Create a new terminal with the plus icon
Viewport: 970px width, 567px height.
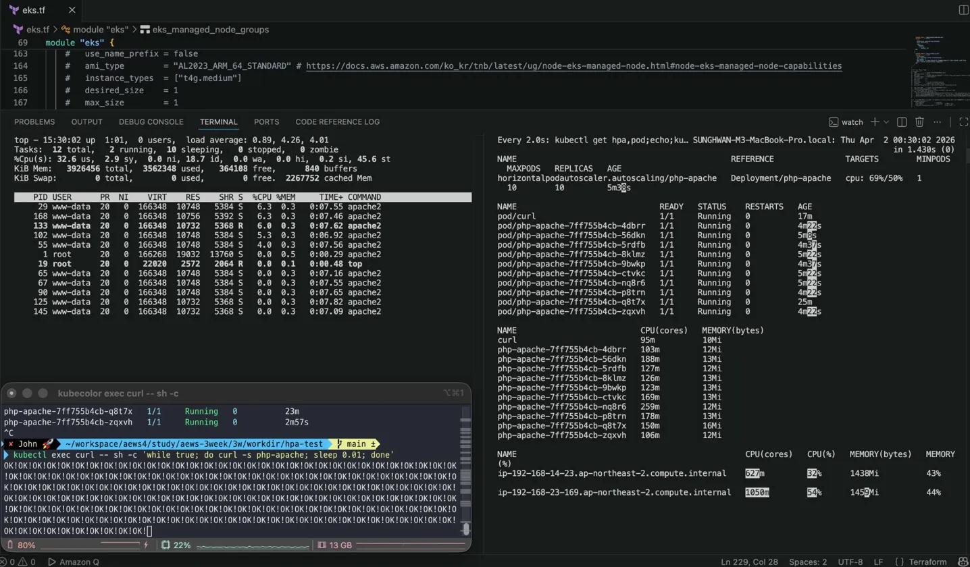tap(875, 122)
